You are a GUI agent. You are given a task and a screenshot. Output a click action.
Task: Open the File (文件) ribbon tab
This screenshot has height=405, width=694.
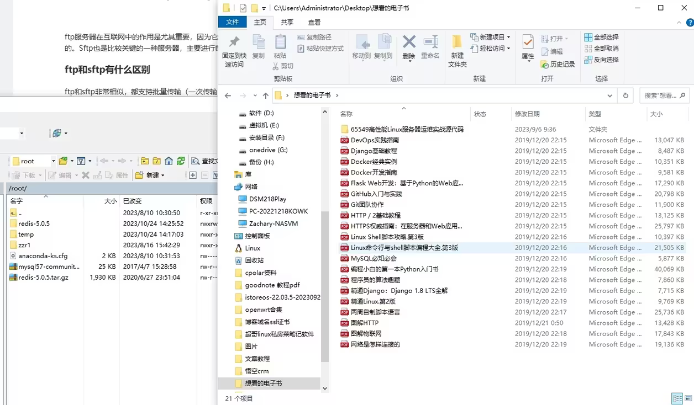coord(233,22)
